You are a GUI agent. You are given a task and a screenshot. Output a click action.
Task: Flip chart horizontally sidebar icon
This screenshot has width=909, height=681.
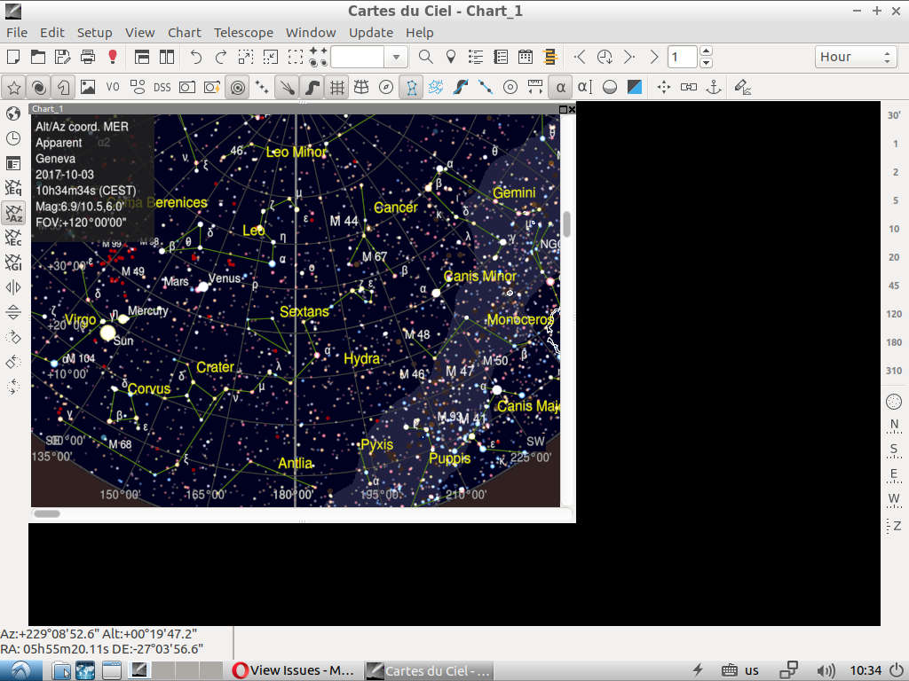point(13,287)
